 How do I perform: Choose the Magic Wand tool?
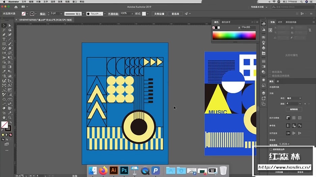(4, 30)
